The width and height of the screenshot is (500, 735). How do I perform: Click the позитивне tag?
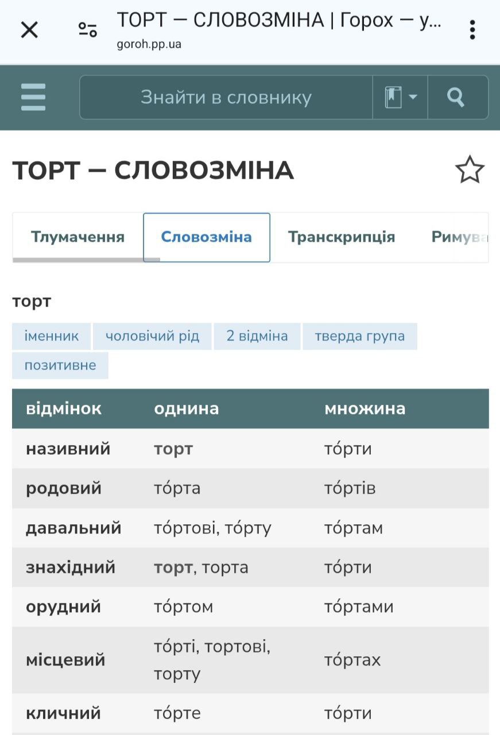[x=60, y=365]
